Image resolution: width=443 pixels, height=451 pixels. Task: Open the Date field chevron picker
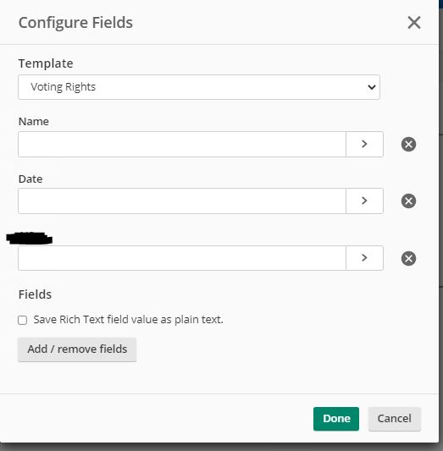pyautogui.click(x=364, y=201)
